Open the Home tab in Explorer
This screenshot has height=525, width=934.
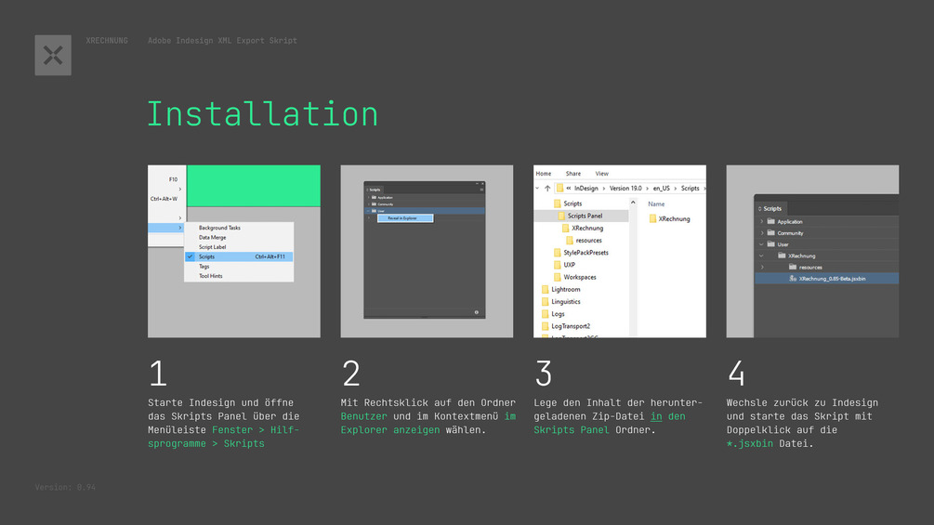(544, 173)
